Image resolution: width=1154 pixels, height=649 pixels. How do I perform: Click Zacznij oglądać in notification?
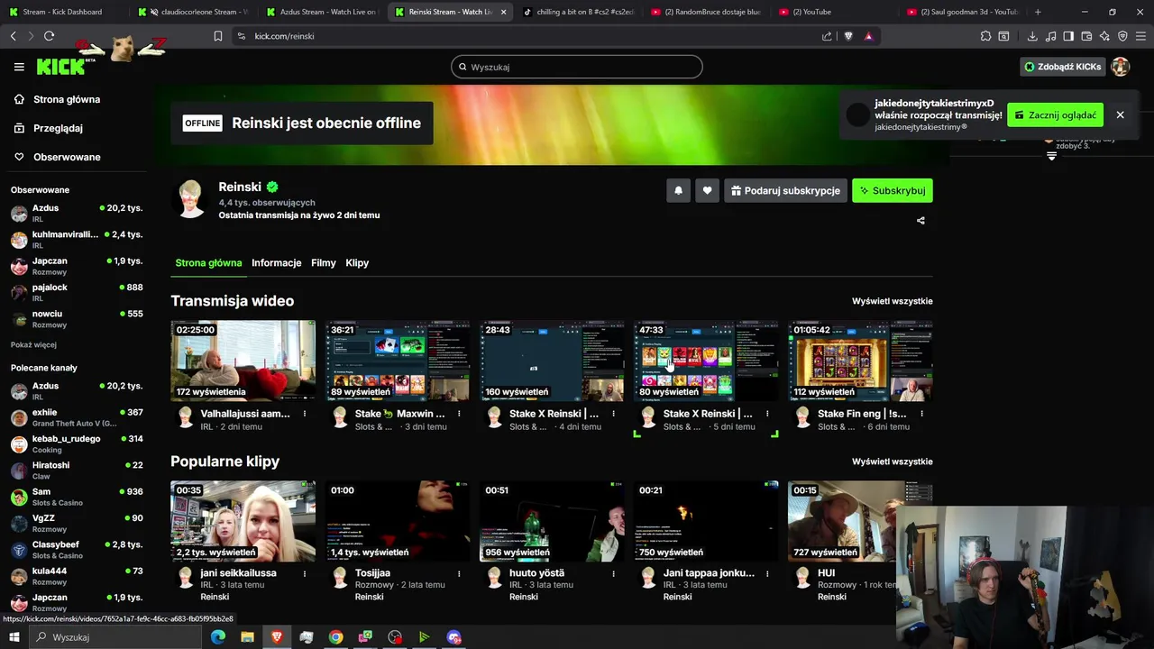[x=1055, y=114]
